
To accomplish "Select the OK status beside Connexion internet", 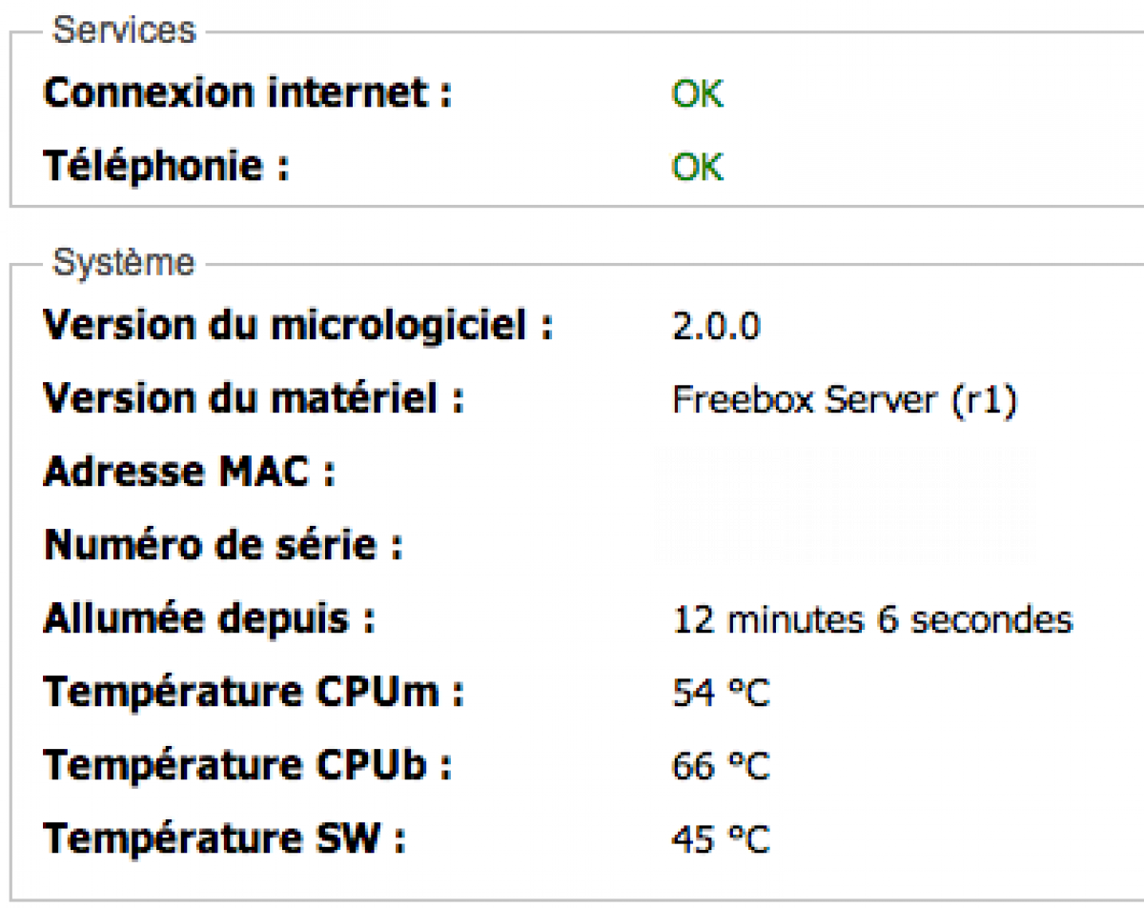I will 698,94.
